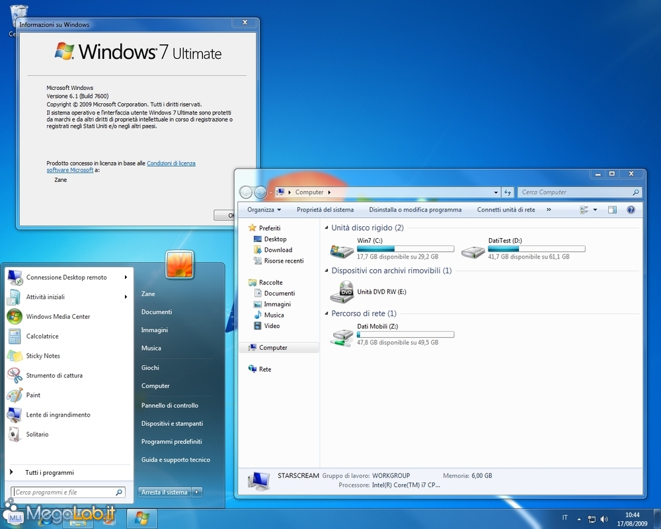Select Risorse recenti in navigation pane
This screenshot has width=661, height=529.
point(278,261)
